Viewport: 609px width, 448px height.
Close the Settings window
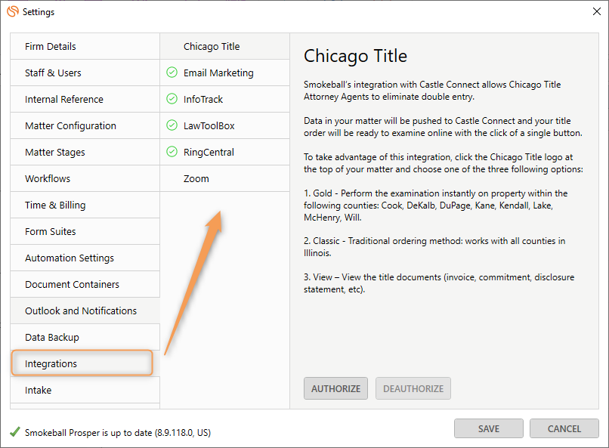(597, 11)
